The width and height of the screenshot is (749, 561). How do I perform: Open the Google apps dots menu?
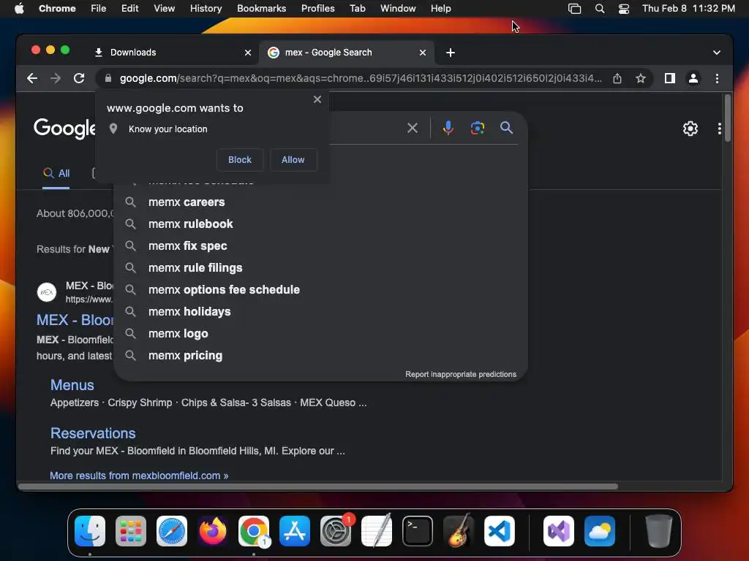click(720, 129)
